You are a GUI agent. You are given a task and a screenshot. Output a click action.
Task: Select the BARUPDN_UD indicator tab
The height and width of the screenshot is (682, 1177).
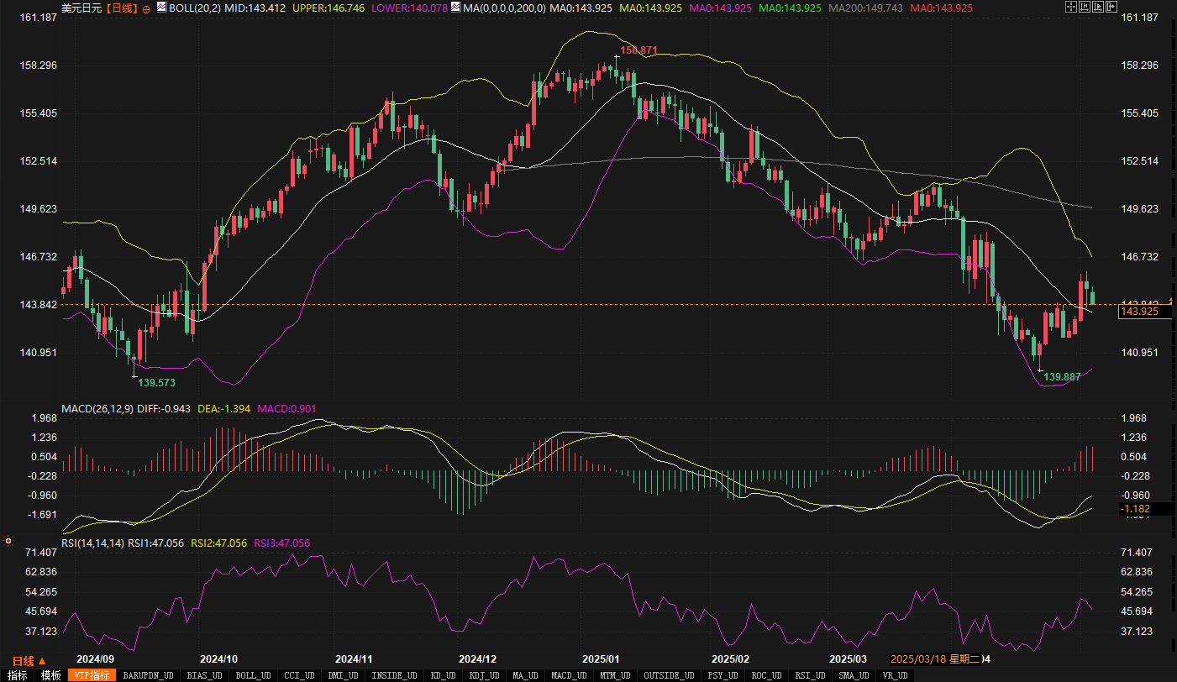(x=148, y=675)
